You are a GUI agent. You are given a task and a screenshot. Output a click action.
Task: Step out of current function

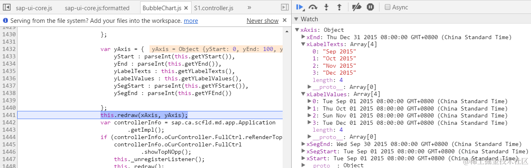pyautogui.click(x=339, y=7)
